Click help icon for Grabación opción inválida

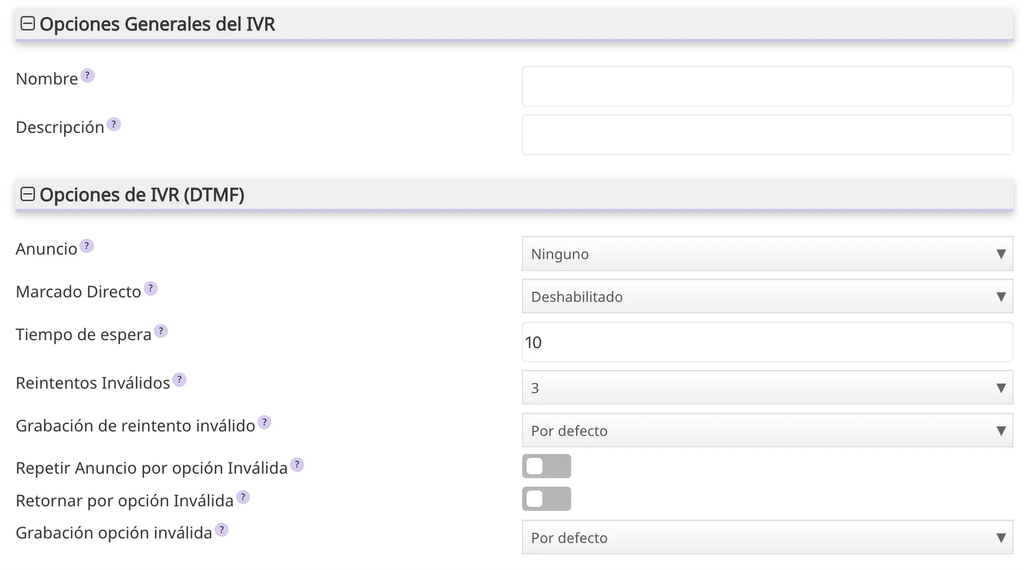click(222, 529)
